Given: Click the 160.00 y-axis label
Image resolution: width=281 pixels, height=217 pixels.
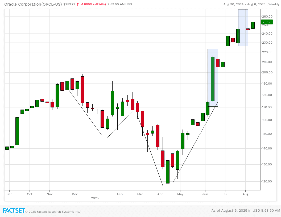Looking at the screenshot, I should (267, 120).
